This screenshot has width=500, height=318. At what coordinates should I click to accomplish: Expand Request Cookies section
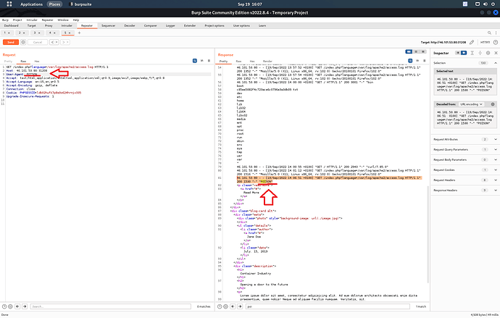[496, 170]
